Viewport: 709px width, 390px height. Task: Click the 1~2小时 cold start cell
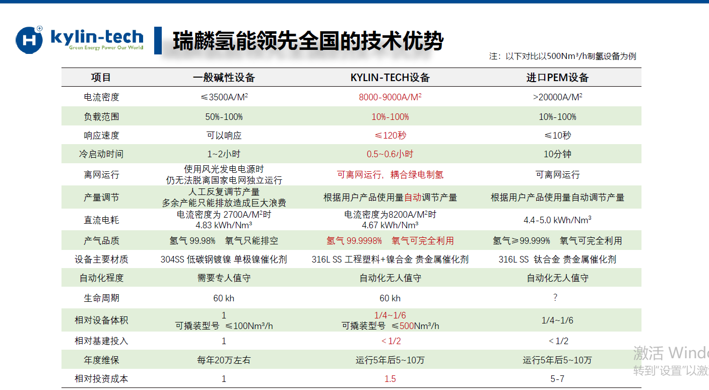224,154
